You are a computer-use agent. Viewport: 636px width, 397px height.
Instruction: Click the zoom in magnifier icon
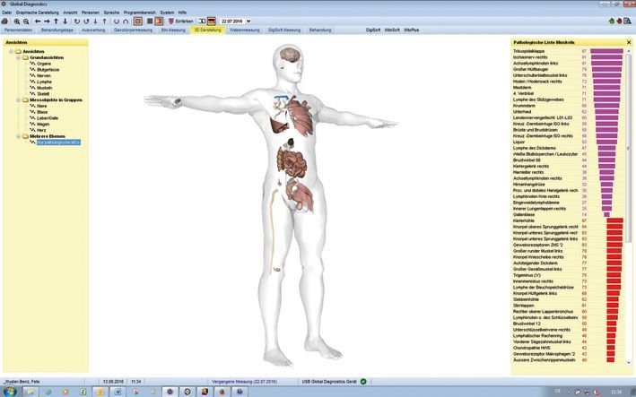point(16,21)
